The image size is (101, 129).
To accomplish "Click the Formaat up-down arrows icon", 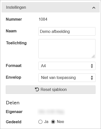I will coord(92,66).
